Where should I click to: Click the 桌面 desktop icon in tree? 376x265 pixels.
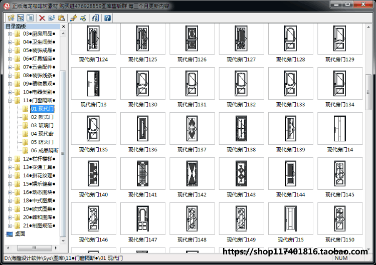tap(10, 234)
